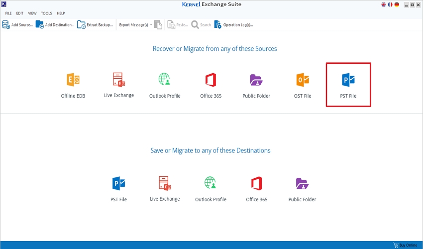Image resolution: width=423 pixels, height=249 pixels.
Task: Click Export Message(s) button
Action: 133,25
